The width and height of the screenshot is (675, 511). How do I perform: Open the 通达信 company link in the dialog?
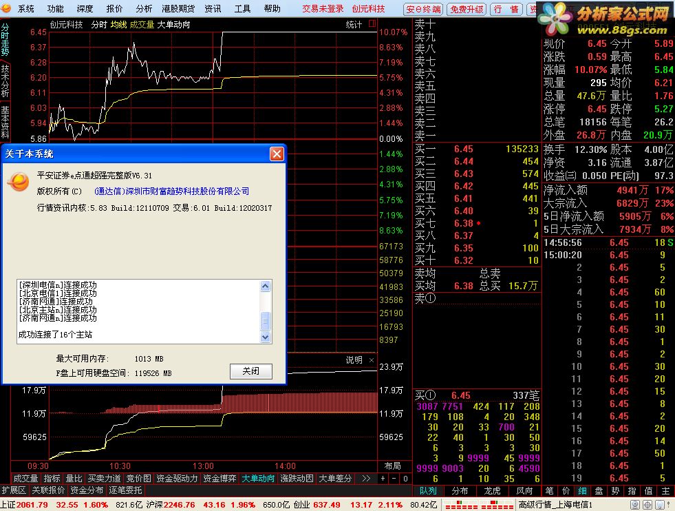click(171, 191)
